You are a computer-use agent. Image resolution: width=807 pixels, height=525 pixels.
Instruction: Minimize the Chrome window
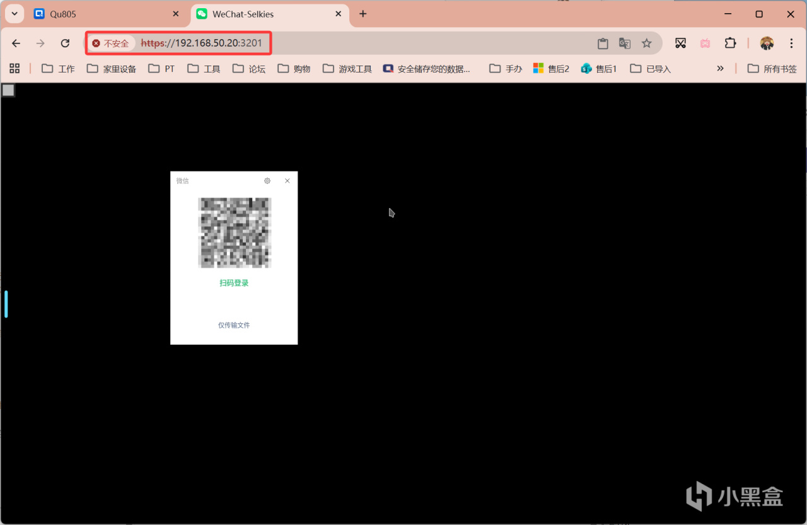pyautogui.click(x=729, y=14)
